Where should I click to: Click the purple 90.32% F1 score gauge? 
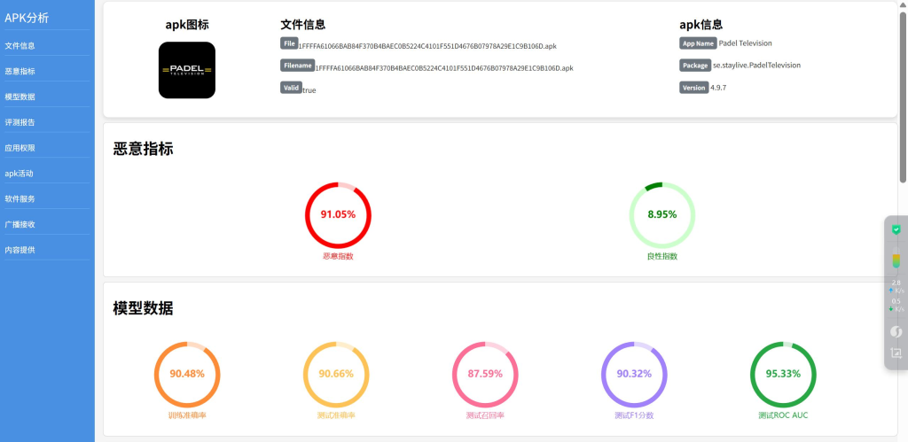[633, 374]
